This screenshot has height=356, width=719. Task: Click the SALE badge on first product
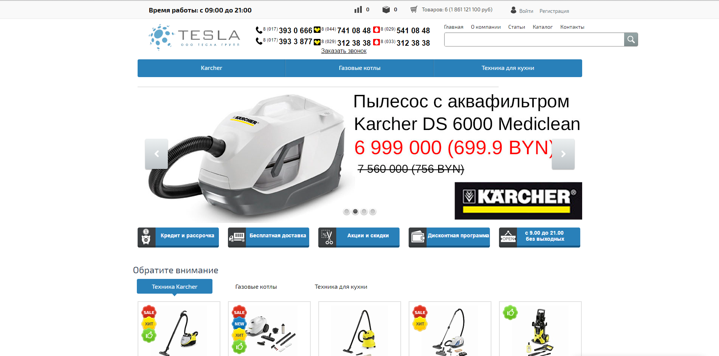click(x=149, y=313)
